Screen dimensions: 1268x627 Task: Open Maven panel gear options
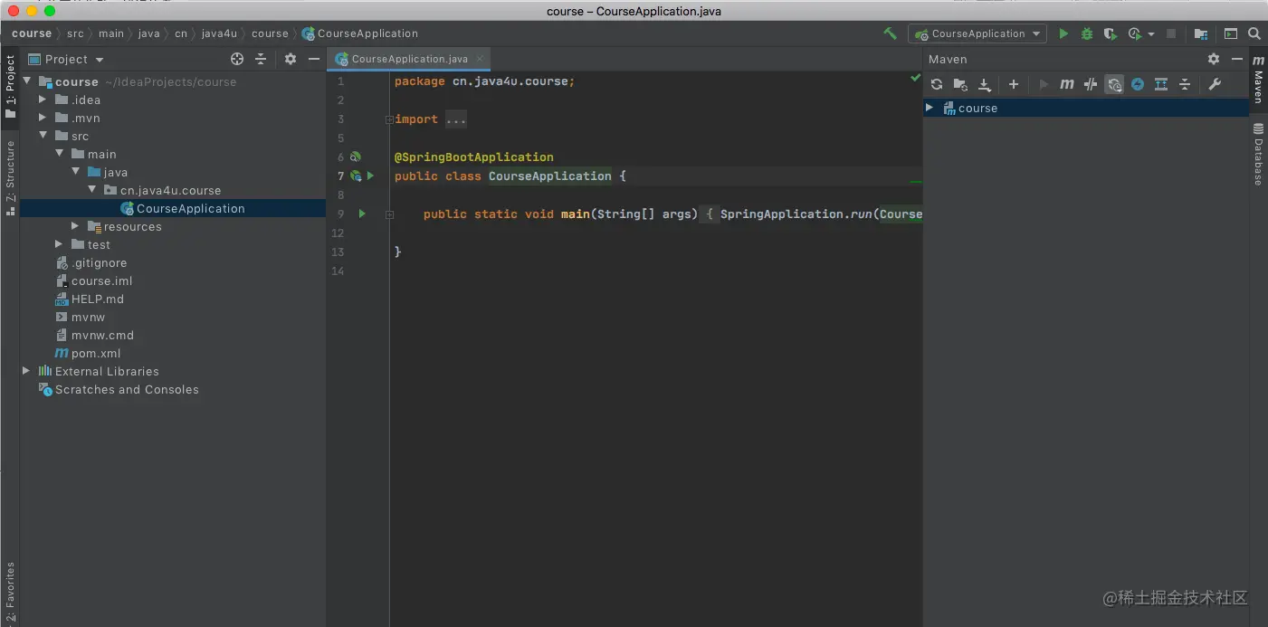[x=1214, y=59]
